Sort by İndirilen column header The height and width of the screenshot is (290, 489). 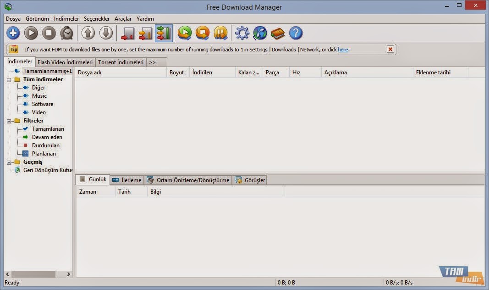[x=212, y=72]
